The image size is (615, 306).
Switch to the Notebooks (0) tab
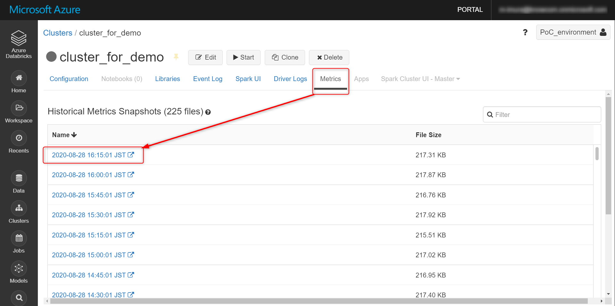pyautogui.click(x=122, y=79)
